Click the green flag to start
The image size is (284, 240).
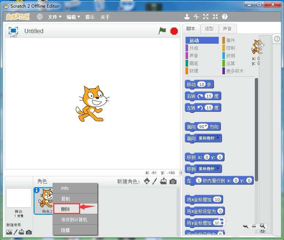tap(162, 31)
